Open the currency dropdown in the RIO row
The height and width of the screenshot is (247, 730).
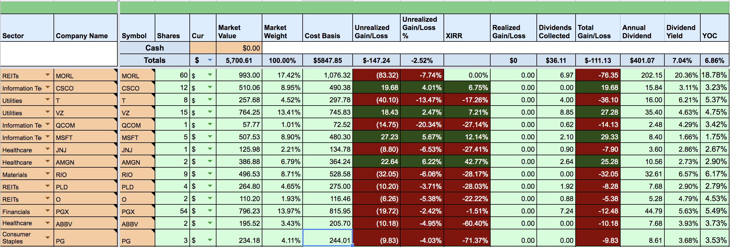210,174
